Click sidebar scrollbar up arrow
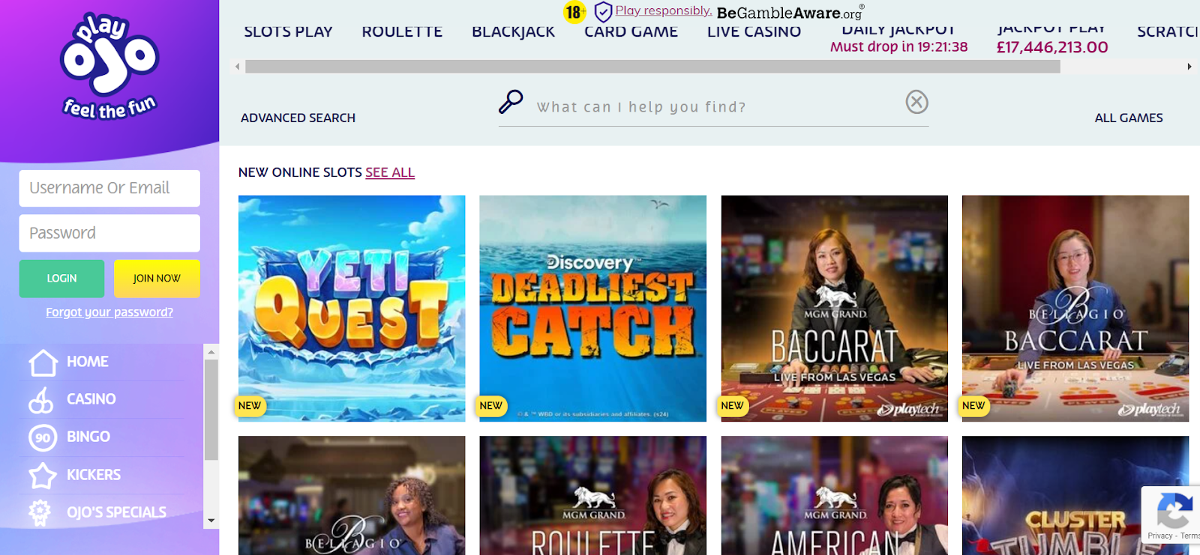 click(211, 351)
